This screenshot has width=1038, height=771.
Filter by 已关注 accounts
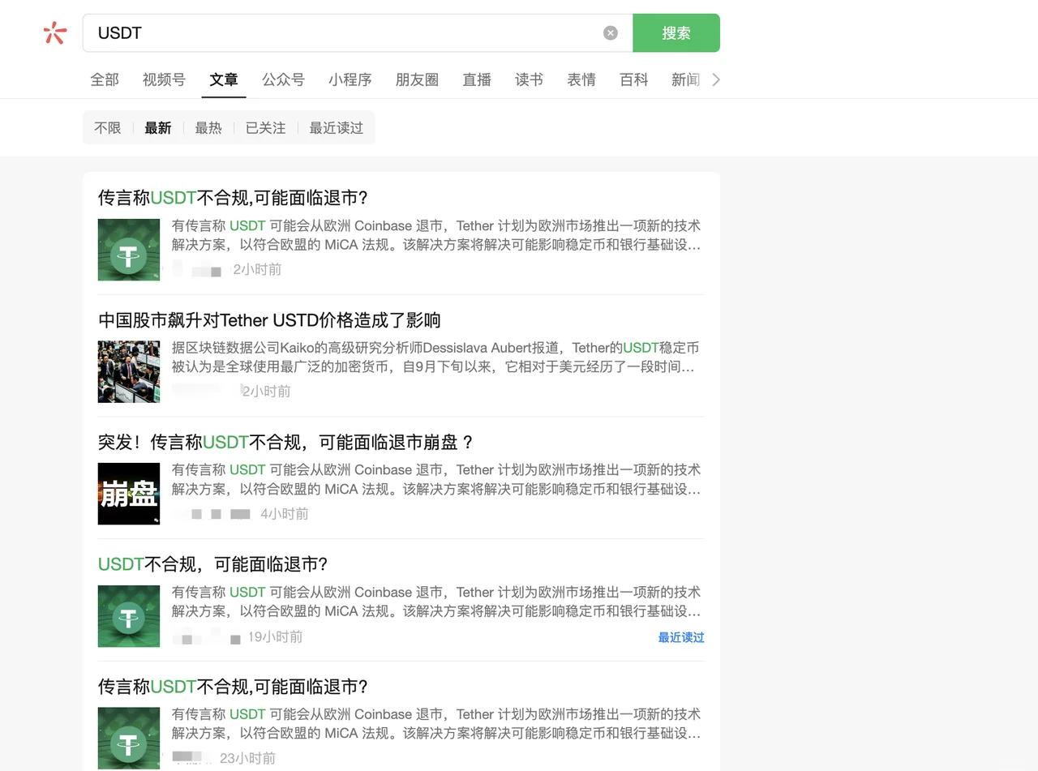266,127
